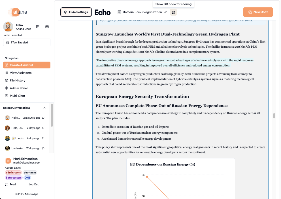Viewport: 281px width, 199px height.
Task: Click the chat area vertical scrollbar thumb
Action: pos(274,116)
